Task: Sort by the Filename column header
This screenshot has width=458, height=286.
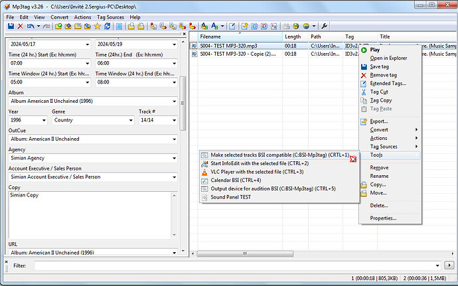Action: pyautogui.click(x=240, y=36)
